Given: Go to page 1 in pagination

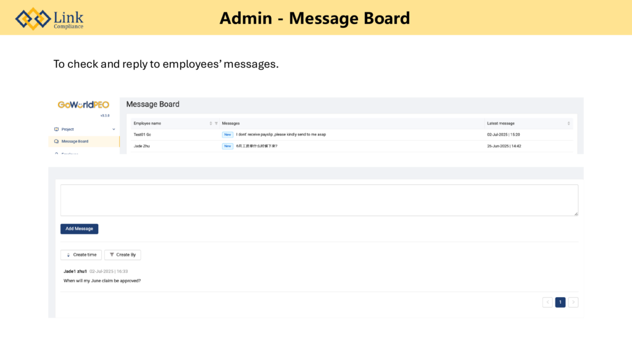Looking at the screenshot, I should coord(560,302).
